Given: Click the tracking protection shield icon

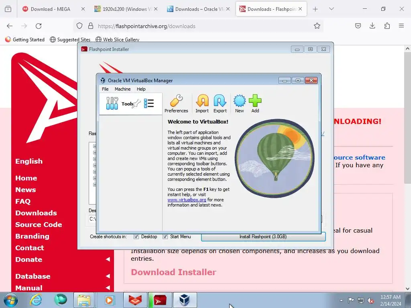Looking at the screenshot, I should click(x=79, y=26).
